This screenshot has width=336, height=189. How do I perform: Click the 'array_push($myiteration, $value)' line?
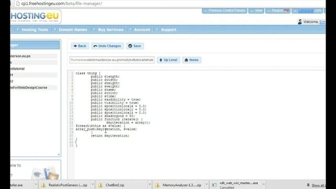coord(106,129)
